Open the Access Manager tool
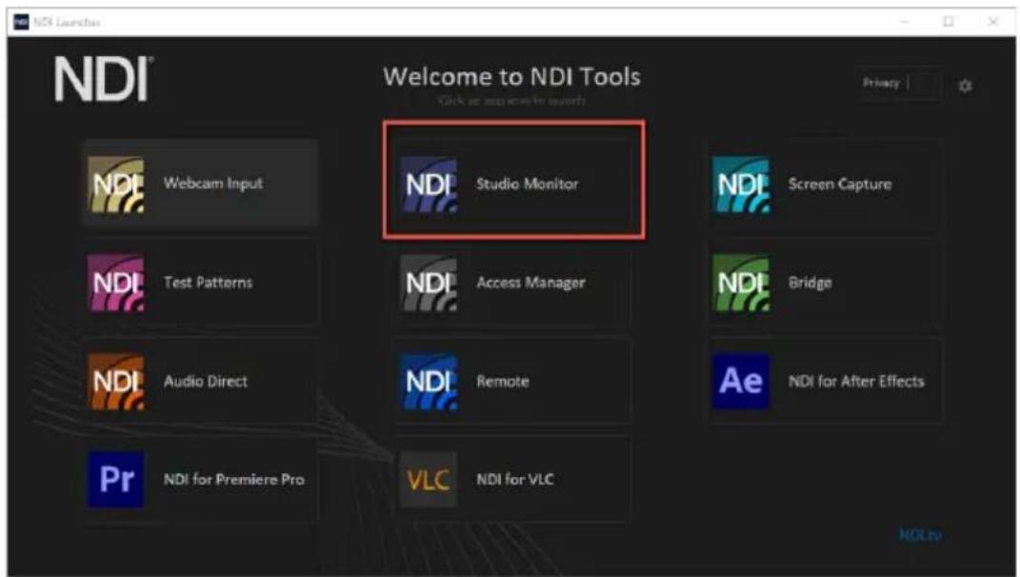 pos(512,283)
